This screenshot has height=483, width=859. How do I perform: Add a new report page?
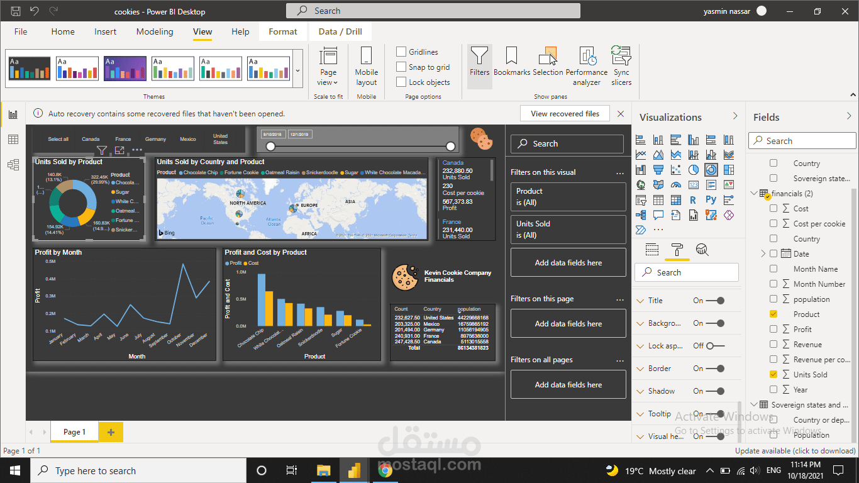(x=111, y=432)
